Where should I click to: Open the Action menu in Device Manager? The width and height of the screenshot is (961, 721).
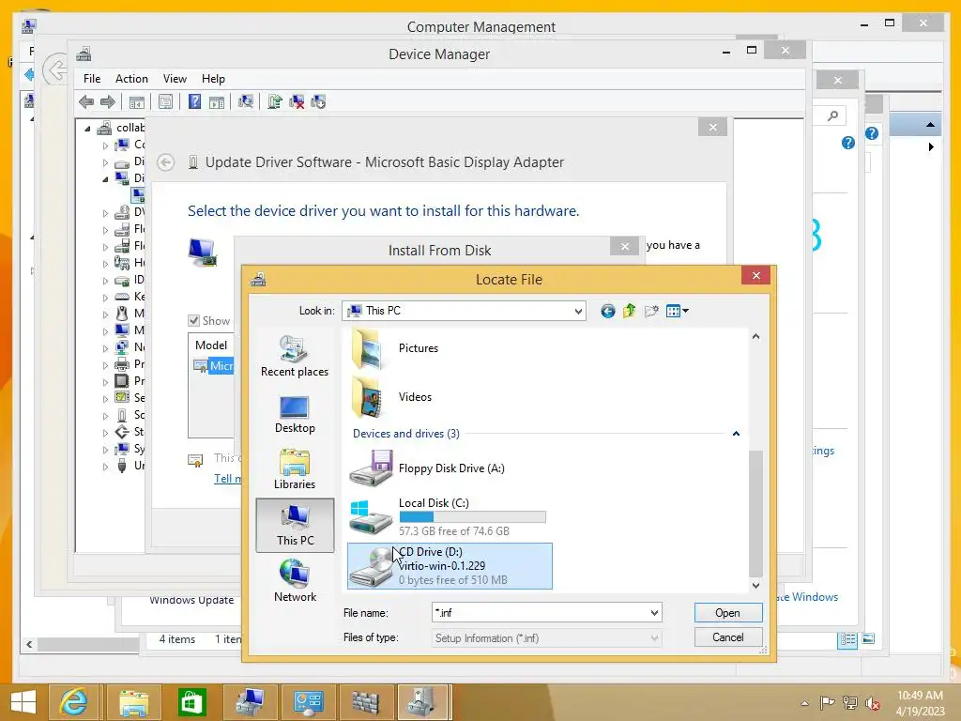(x=131, y=79)
